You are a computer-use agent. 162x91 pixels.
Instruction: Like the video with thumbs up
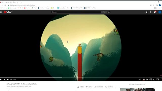[x=78, y=87]
